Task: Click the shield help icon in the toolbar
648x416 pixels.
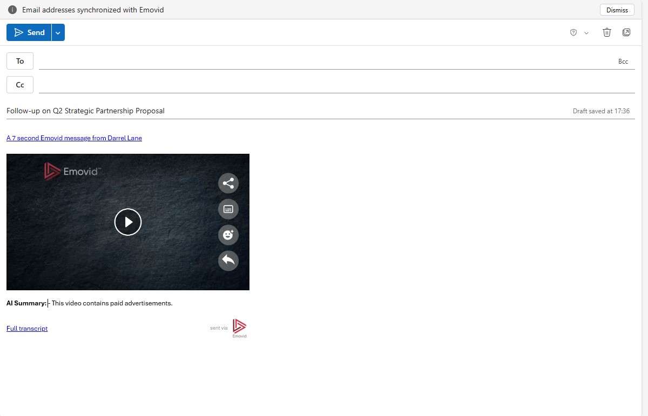Action: pos(573,32)
